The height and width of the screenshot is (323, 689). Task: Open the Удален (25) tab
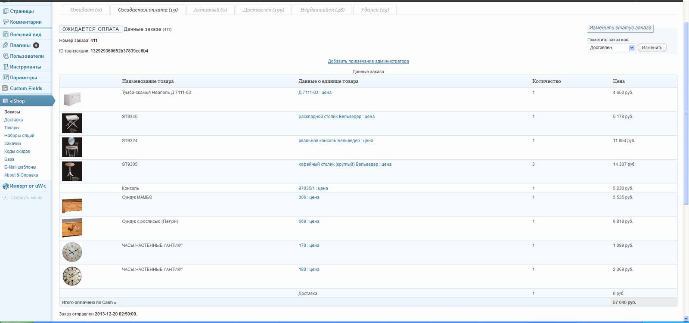(x=375, y=10)
